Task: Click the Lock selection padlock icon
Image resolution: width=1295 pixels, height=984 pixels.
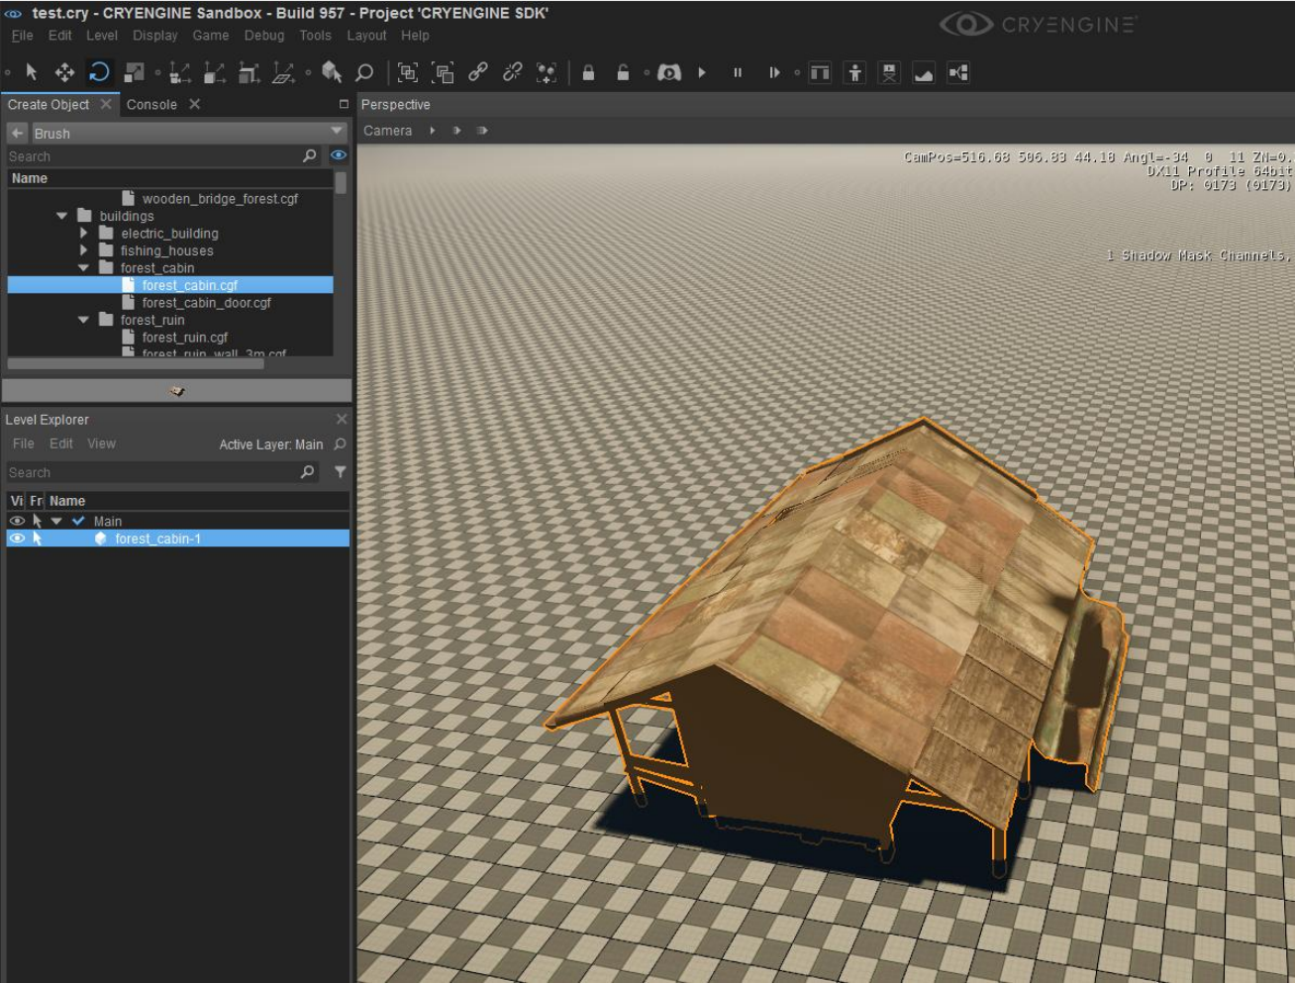Action: [x=588, y=72]
